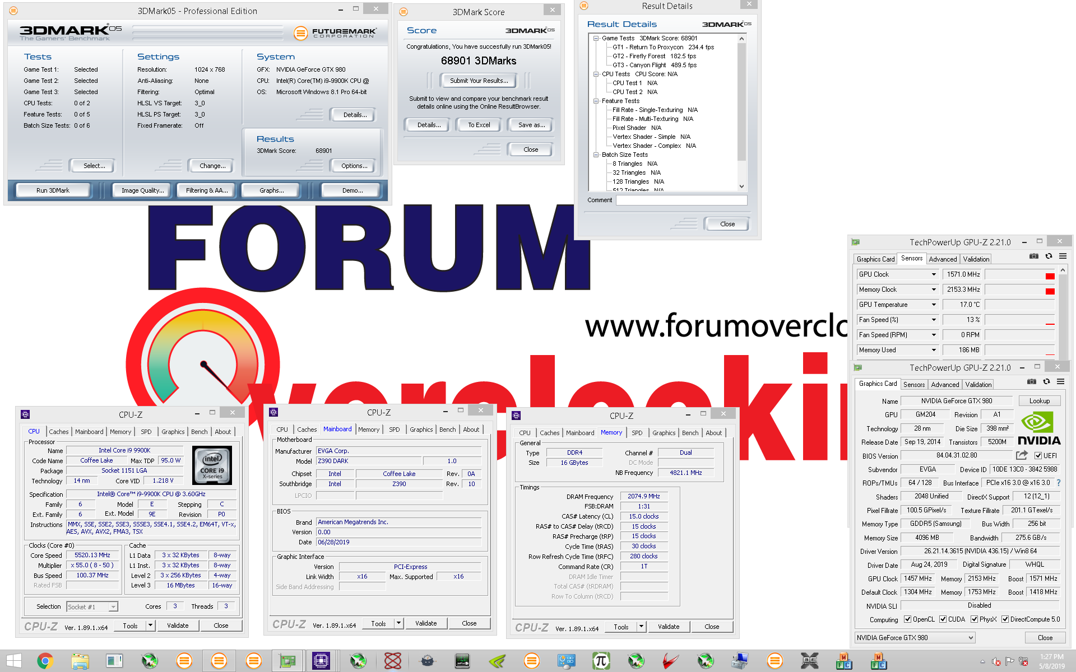Image resolution: width=1076 pixels, height=672 pixels.
Task: Toggle UEFI checkbox in GPU-Z
Action: tap(1038, 455)
